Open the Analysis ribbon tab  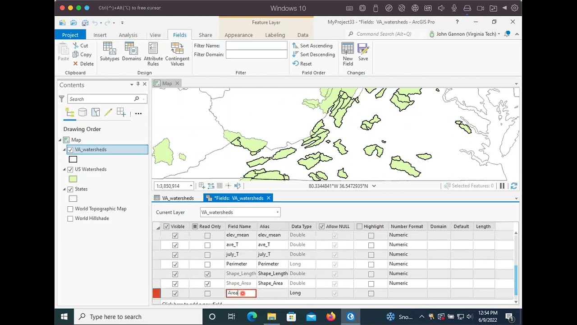click(128, 35)
